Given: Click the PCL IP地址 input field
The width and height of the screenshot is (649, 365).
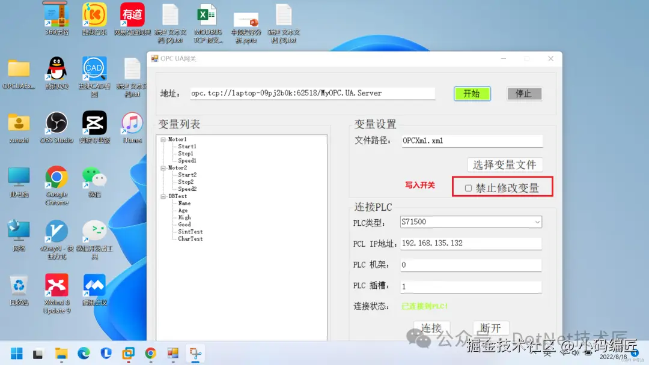Looking at the screenshot, I should tap(471, 244).
